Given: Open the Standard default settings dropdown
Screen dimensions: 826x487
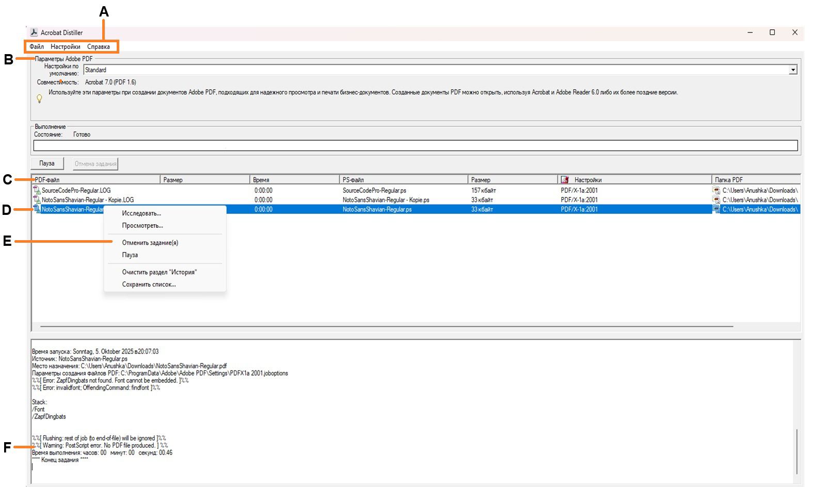Looking at the screenshot, I should [440, 70].
